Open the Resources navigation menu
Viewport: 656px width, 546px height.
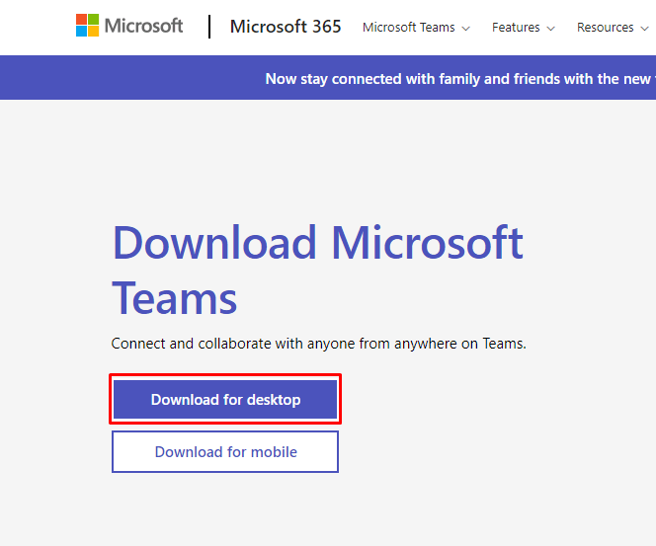click(605, 28)
